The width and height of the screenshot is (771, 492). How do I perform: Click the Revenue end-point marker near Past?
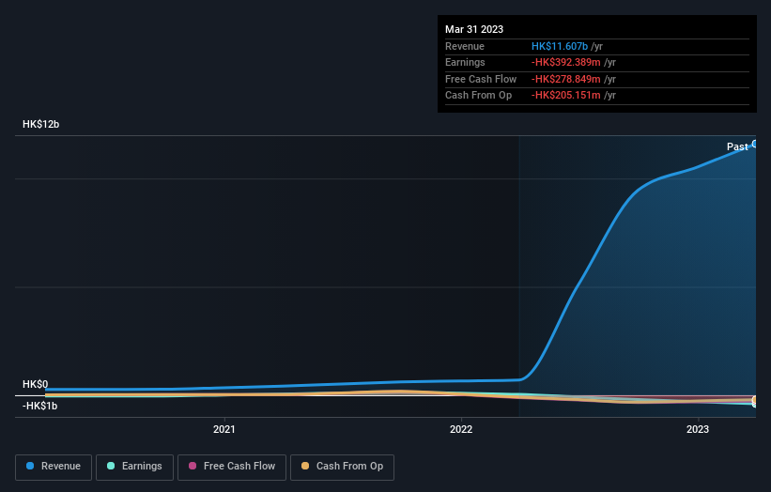pyautogui.click(x=755, y=144)
